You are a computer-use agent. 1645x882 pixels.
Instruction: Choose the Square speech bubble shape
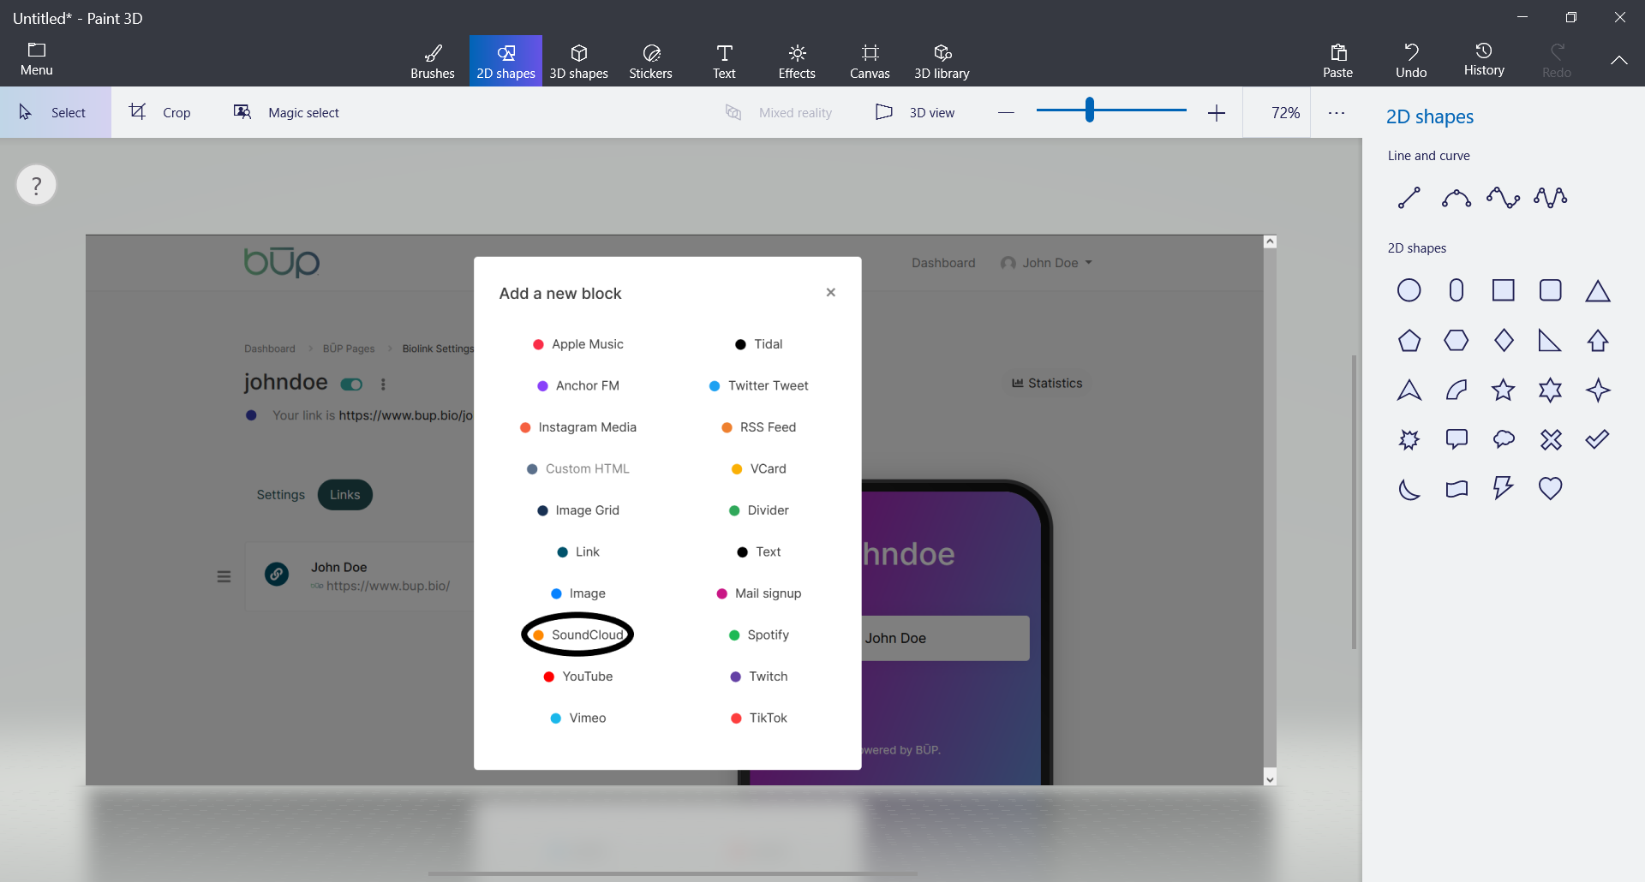[x=1457, y=440]
